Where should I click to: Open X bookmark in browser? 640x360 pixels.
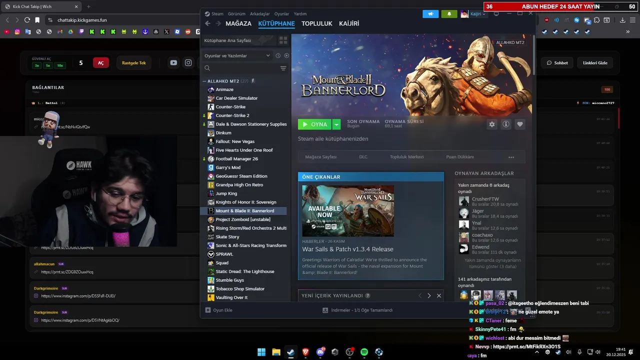point(166,31)
